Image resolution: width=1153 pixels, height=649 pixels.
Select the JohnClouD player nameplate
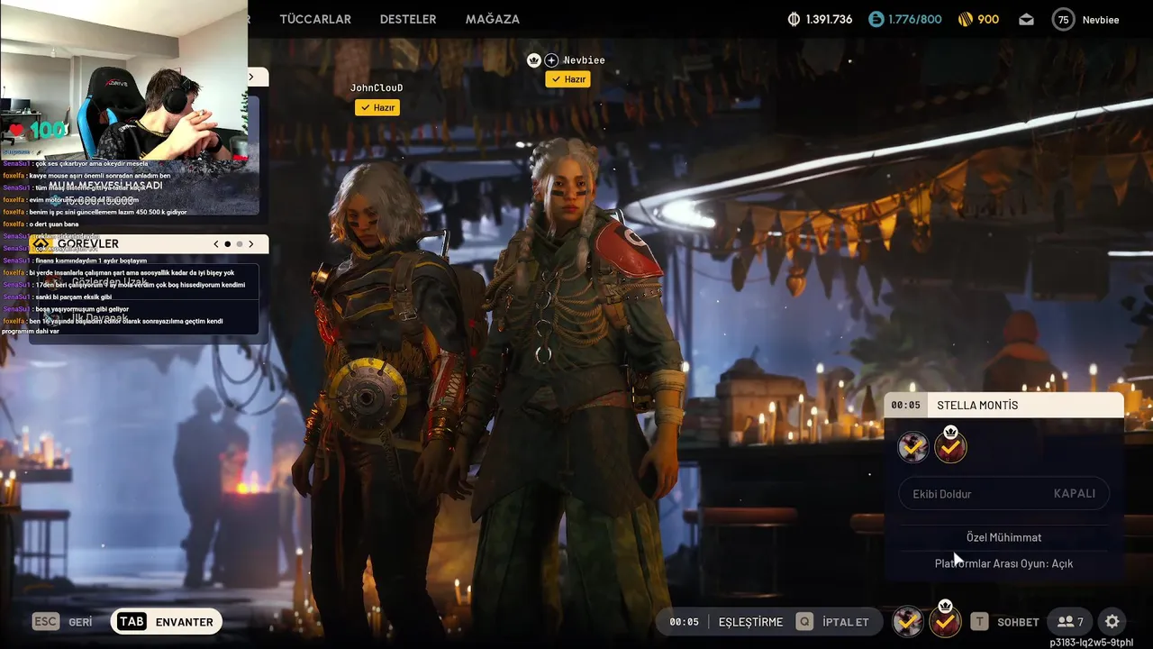pos(377,88)
